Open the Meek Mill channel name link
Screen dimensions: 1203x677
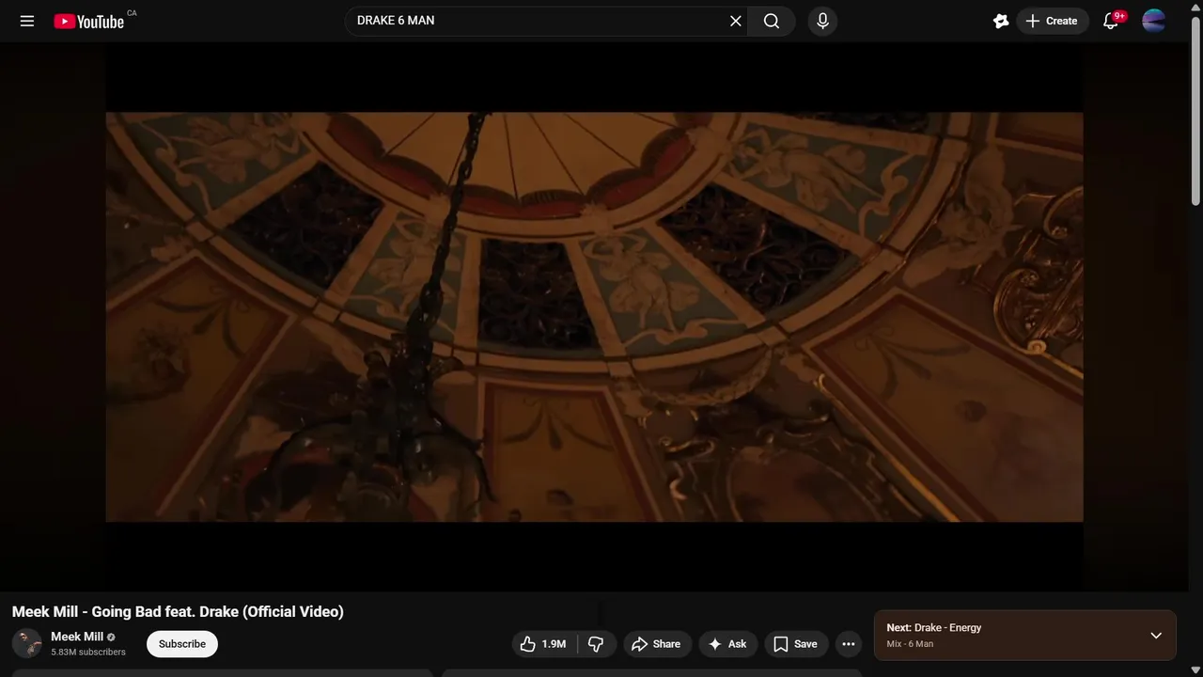(x=77, y=637)
